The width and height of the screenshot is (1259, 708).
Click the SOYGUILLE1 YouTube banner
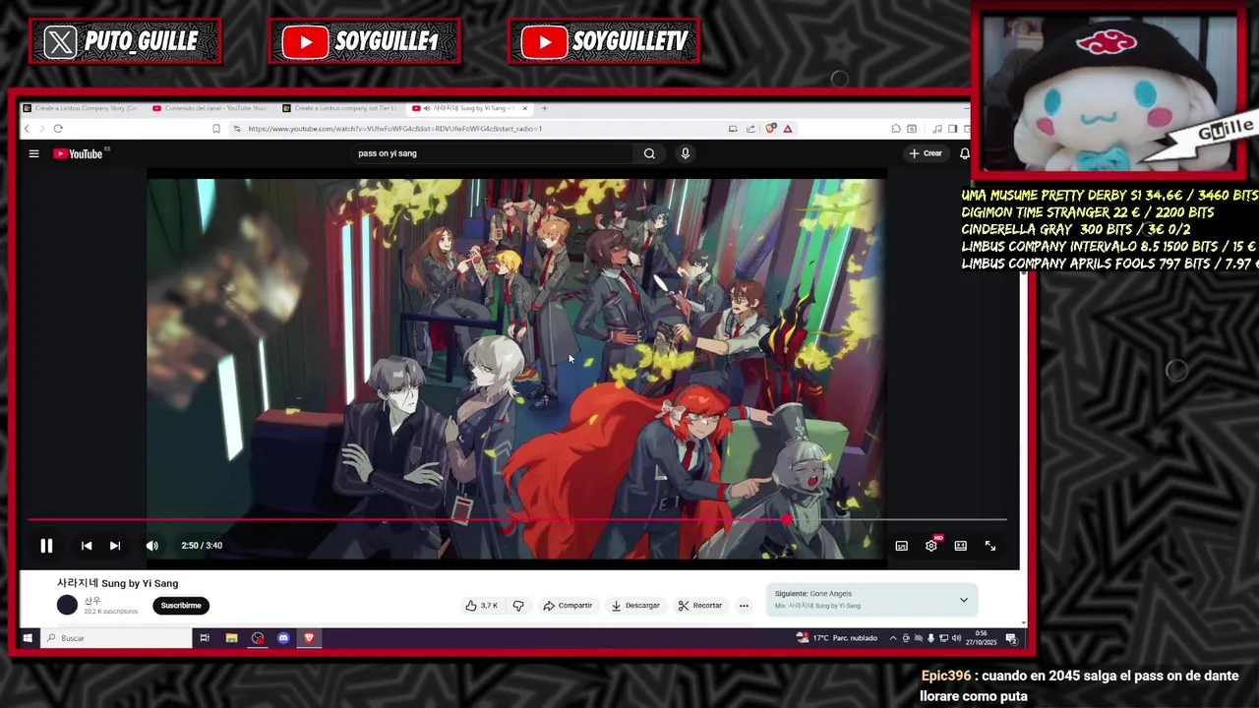364,41
